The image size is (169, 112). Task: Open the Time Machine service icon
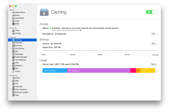click(x=13, y=60)
